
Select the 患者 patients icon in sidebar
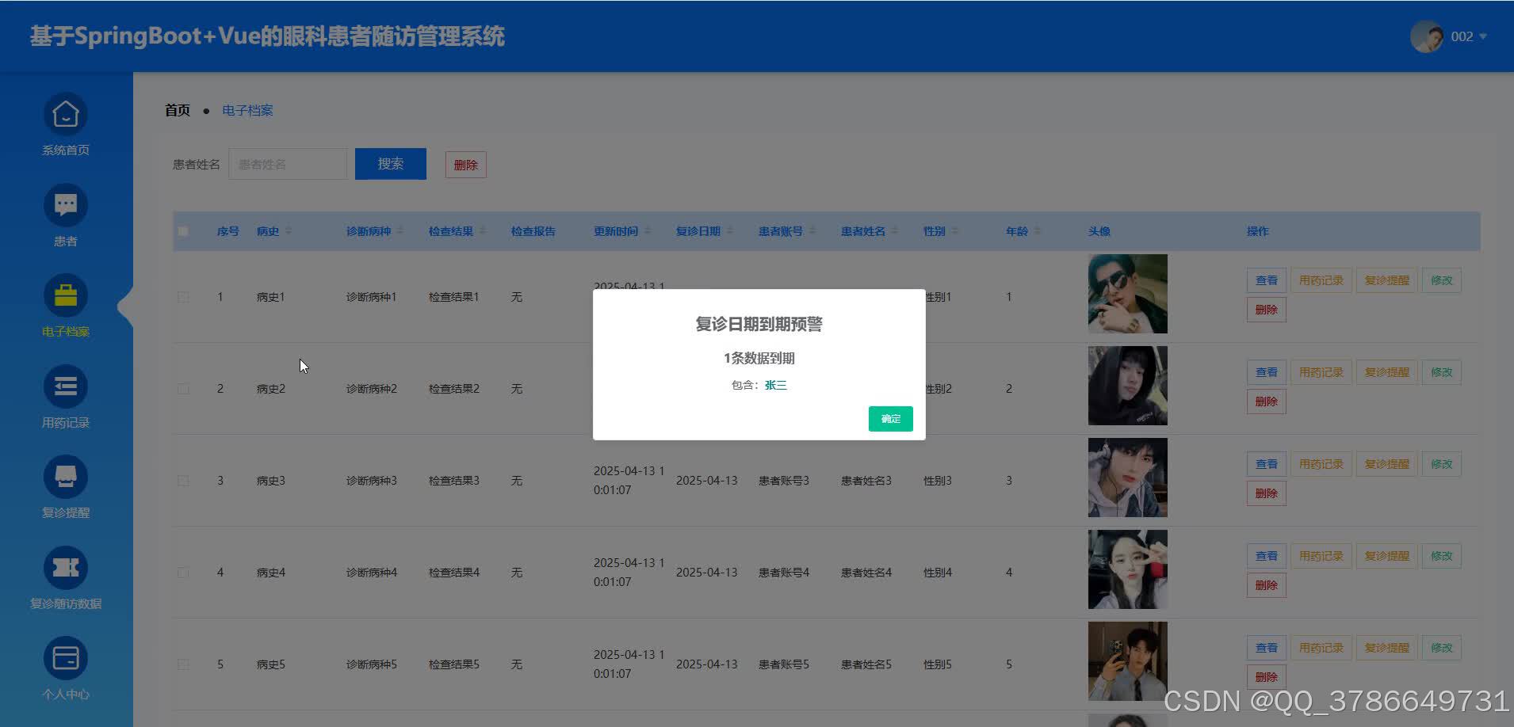65,205
